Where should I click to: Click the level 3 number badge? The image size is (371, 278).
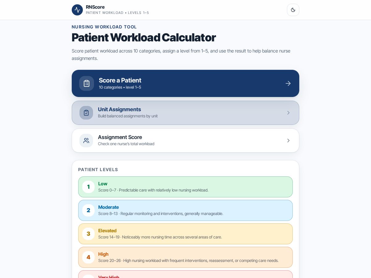point(88,234)
